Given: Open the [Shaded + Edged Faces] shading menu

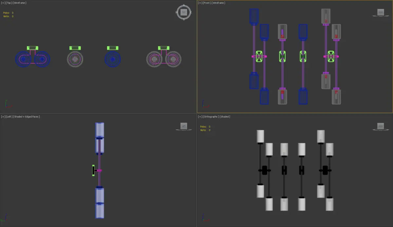Looking at the screenshot, I should tap(27, 117).
